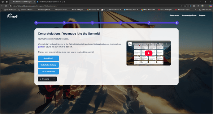213x114 pixels.
Task: Play the embedded YouTube video
Action: point(149,53)
